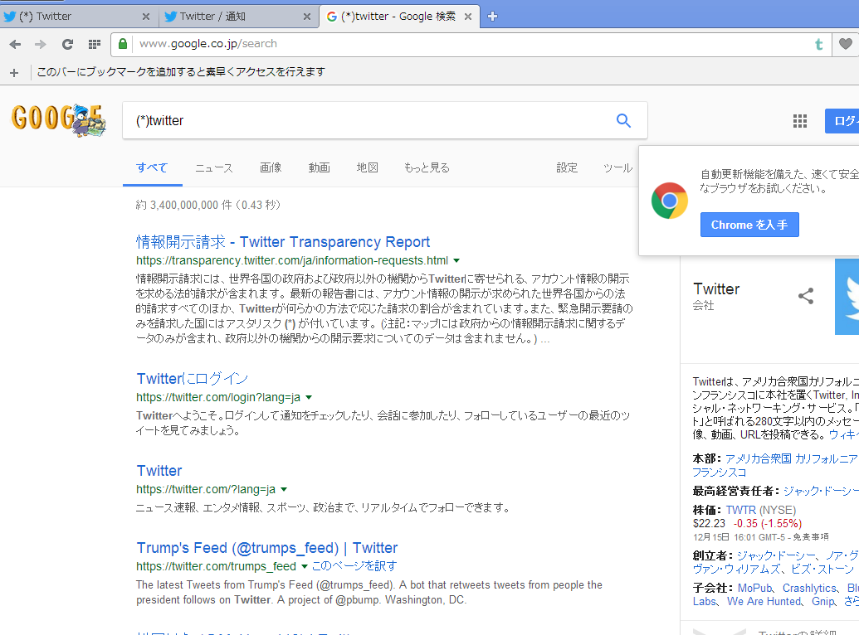This screenshot has width=859, height=635.
Task: Open Trump's Feed (@trumps_feed) result
Action: tap(266, 548)
